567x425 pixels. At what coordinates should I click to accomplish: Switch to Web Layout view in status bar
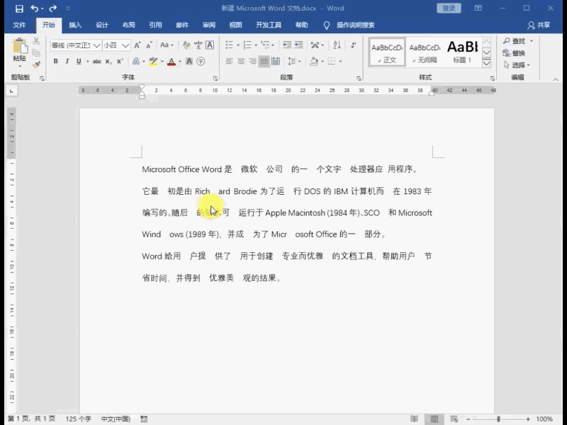pos(454,419)
